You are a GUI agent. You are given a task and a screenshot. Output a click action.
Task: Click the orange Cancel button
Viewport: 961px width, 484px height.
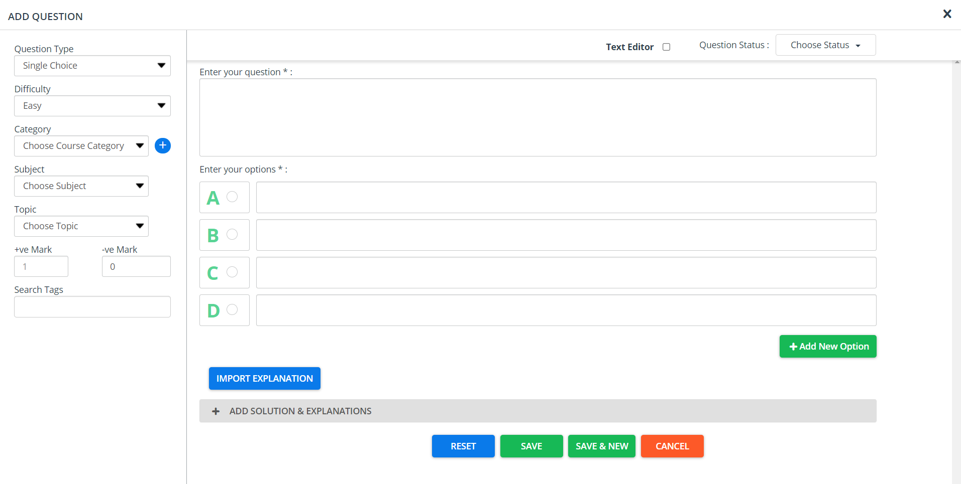click(672, 446)
